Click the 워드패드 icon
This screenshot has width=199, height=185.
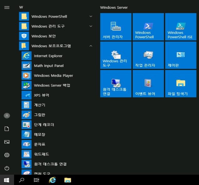click(x=27, y=154)
